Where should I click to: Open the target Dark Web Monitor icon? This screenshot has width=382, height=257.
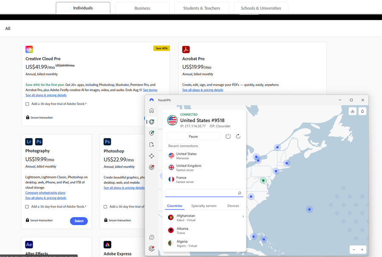point(152,167)
